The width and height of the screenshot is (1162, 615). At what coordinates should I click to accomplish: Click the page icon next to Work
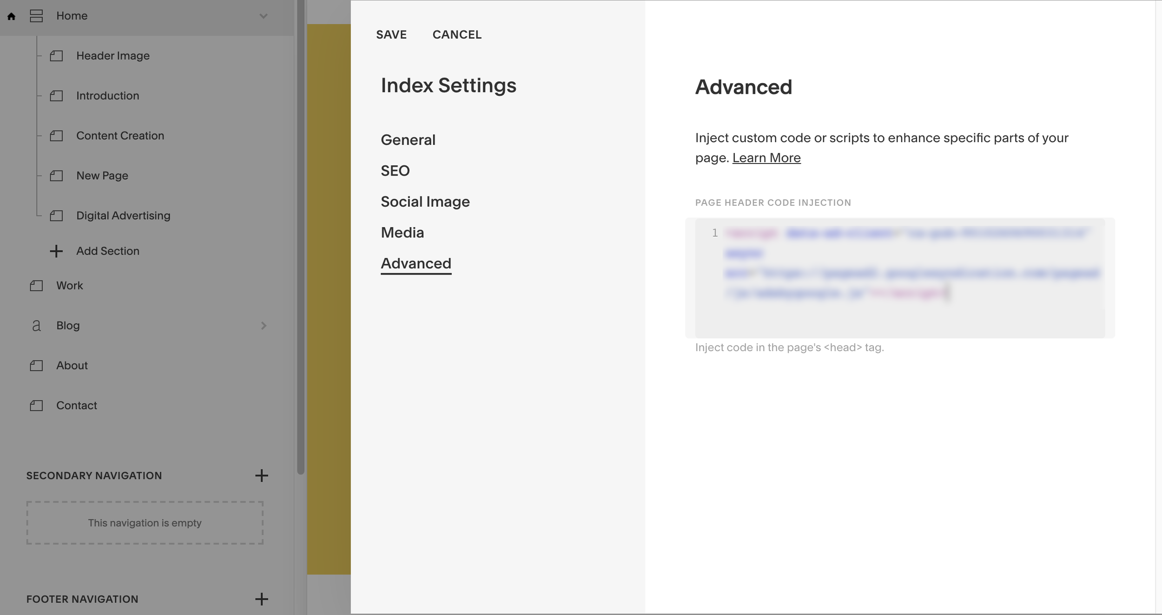pos(36,286)
